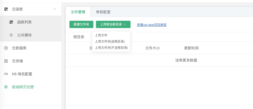The image size is (253, 109).
Task: Select 上传文件夹(不含根目录) option
Action: (x=111, y=48)
